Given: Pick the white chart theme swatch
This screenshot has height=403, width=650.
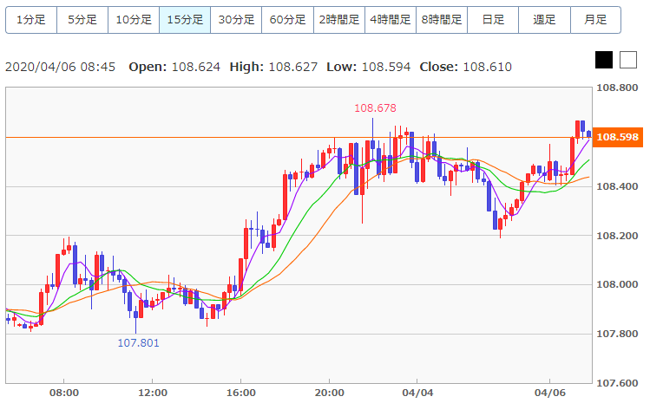Looking at the screenshot, I should click(628, 60).
